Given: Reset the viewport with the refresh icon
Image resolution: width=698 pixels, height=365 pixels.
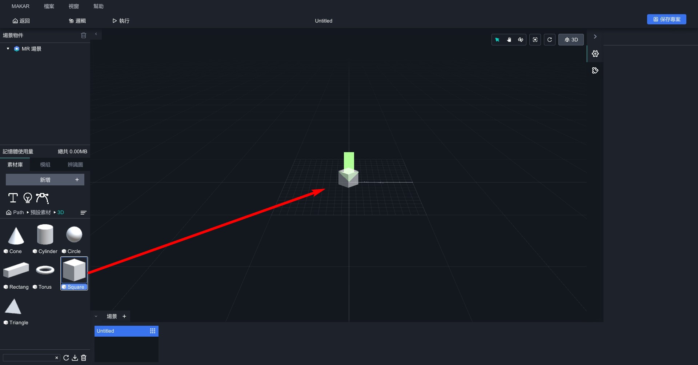Looking at the screenshot, I should point(550,40).
